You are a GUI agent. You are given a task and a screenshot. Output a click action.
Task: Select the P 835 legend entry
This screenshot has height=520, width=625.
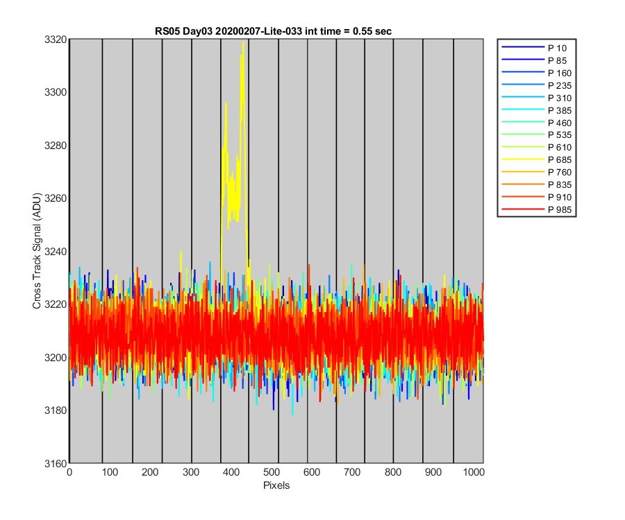click(x=537, y=184)
